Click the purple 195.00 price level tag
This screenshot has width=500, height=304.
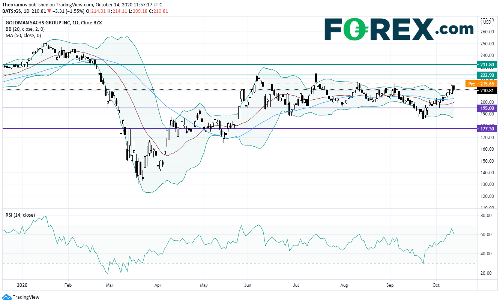486,108
